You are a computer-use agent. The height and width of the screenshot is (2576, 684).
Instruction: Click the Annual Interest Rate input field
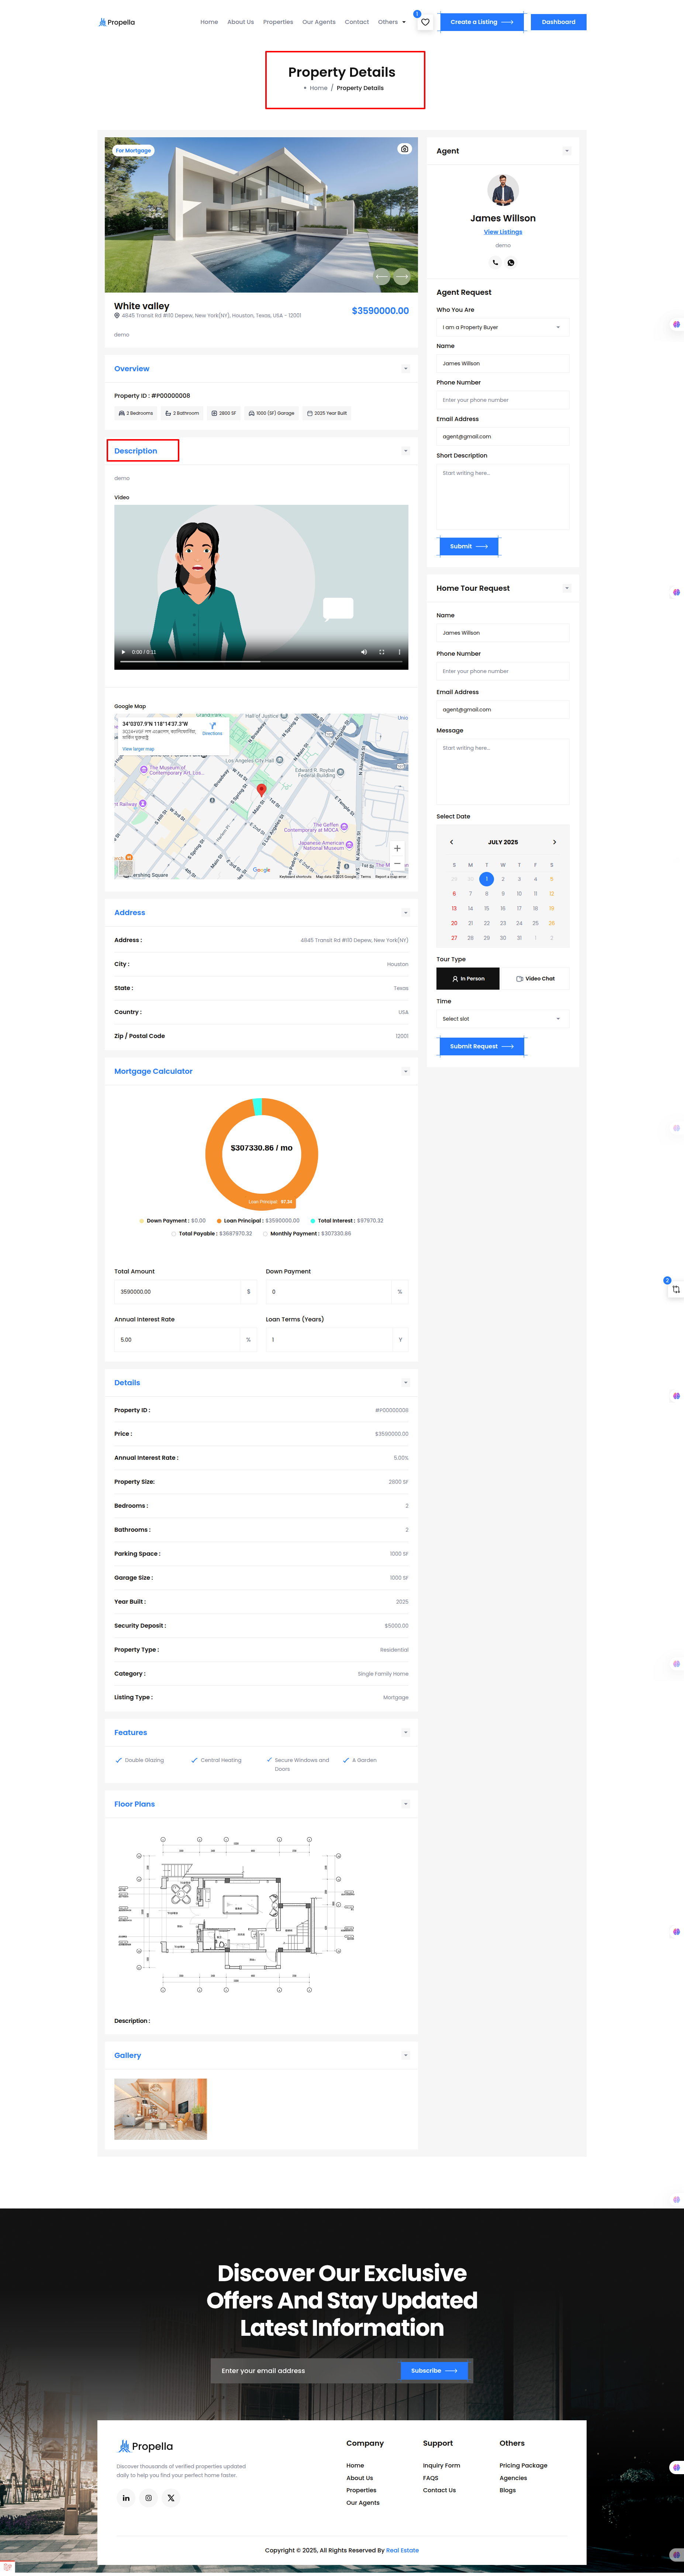pos(178,1340)
